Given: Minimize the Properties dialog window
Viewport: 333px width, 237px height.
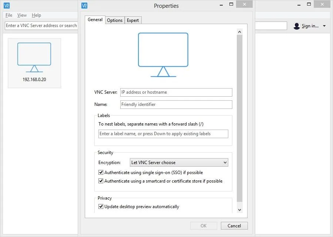Looking at the screenshot, I should pyautogui.click(x=221, y=4).
